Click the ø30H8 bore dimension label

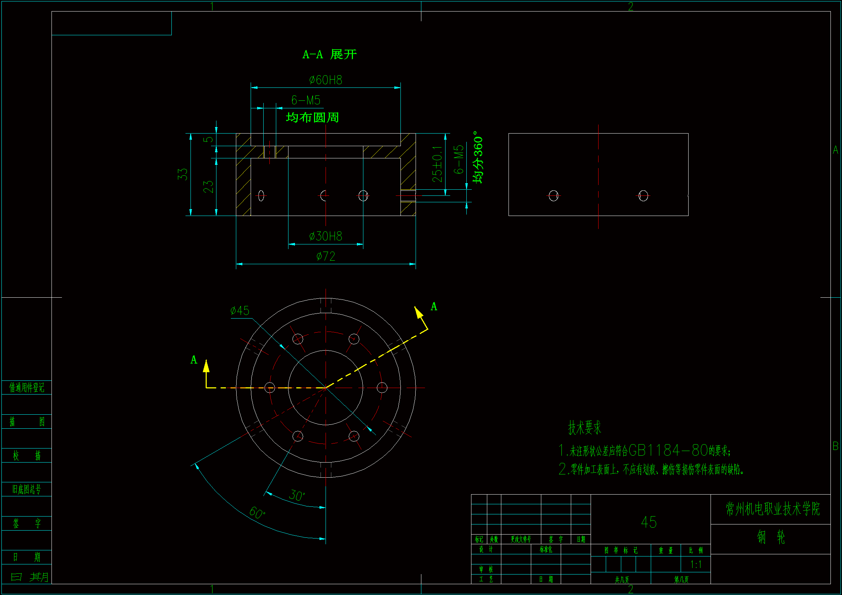click(325, 236)
